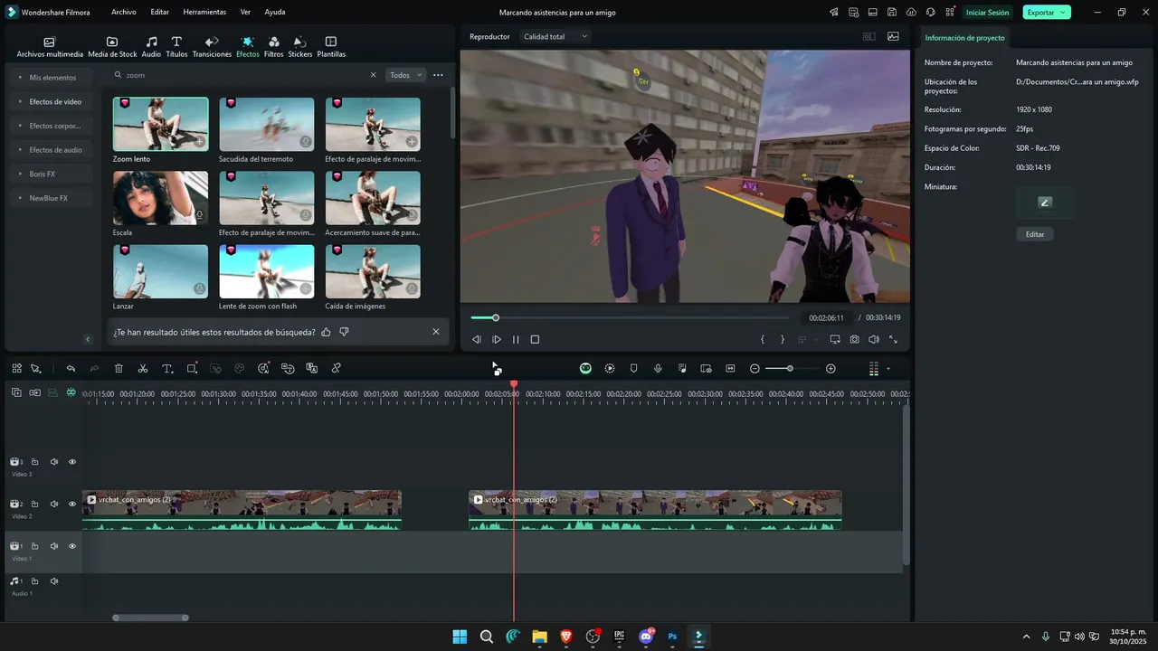1158x651 pixels.
Task: Click the timeline zoom slider handle
Action: coord(790,369)
